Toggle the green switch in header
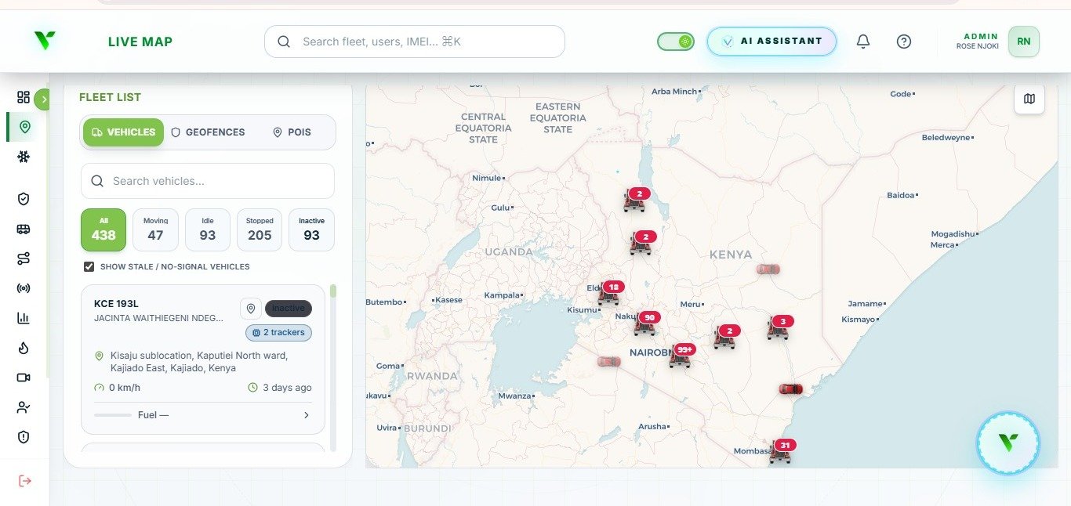 point(676,42)
